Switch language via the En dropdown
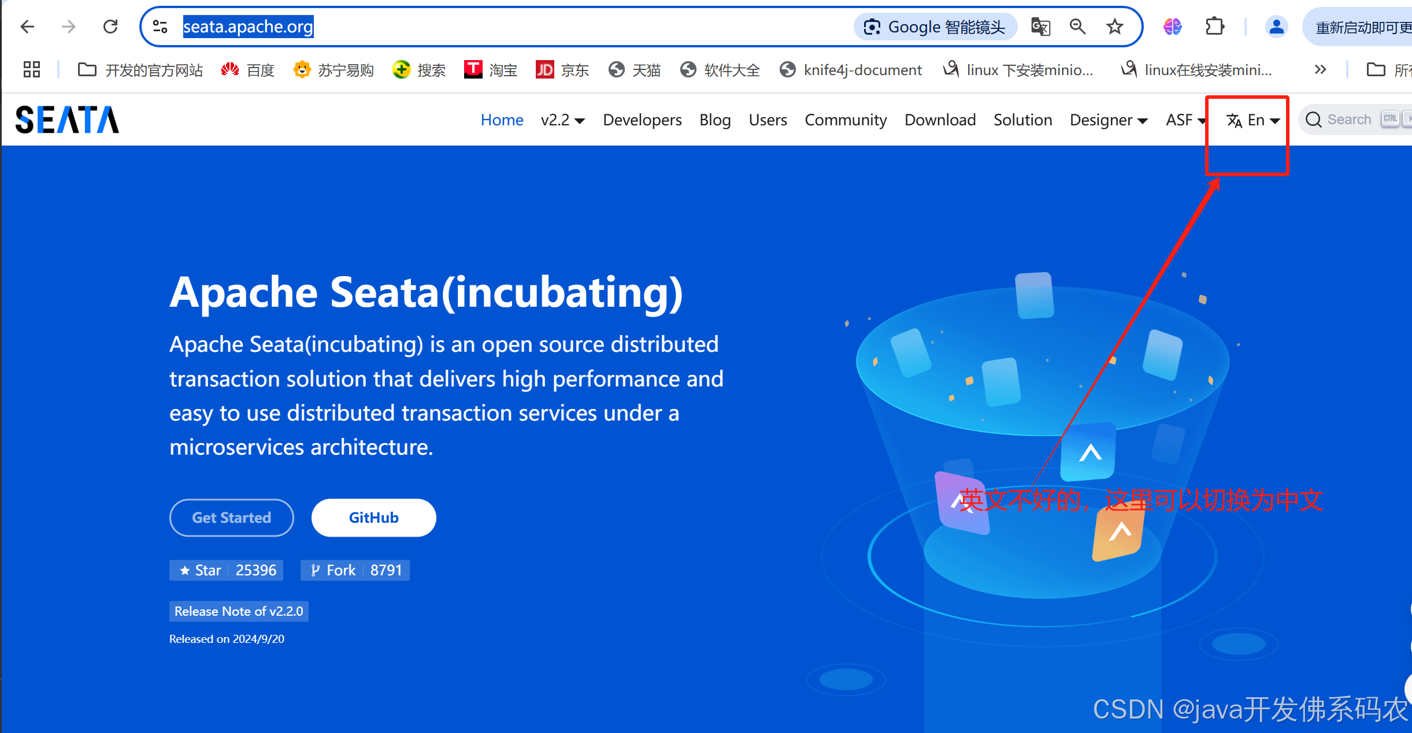The width and height of the screenshot is (1412, 733). (1255, 120)
